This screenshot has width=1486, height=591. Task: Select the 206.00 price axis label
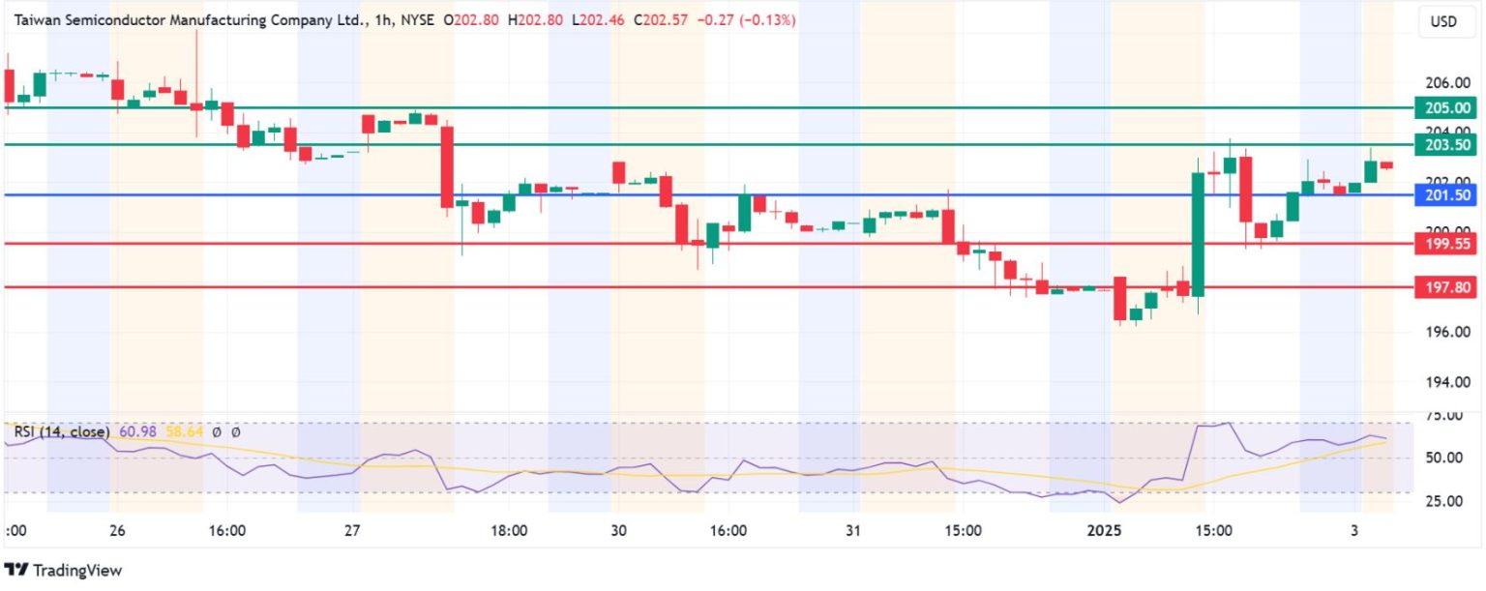coord(1447,83)
